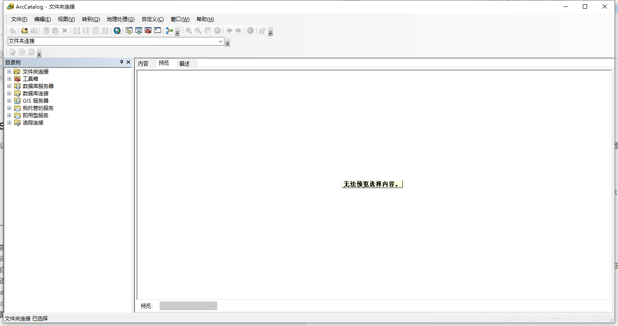The image size is (618, 326).
Task: Select the Identify info tool
Action: [x=250, y=30]
